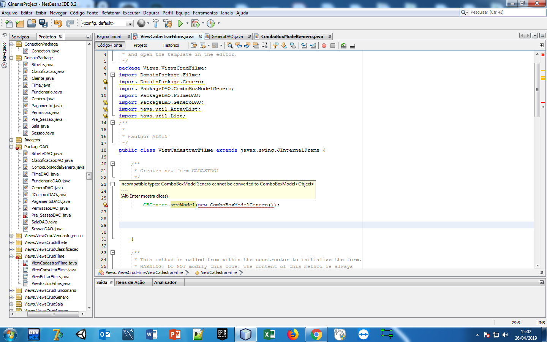Shift the current line right
The image size is (547, 342).
[x=313, y=45]
